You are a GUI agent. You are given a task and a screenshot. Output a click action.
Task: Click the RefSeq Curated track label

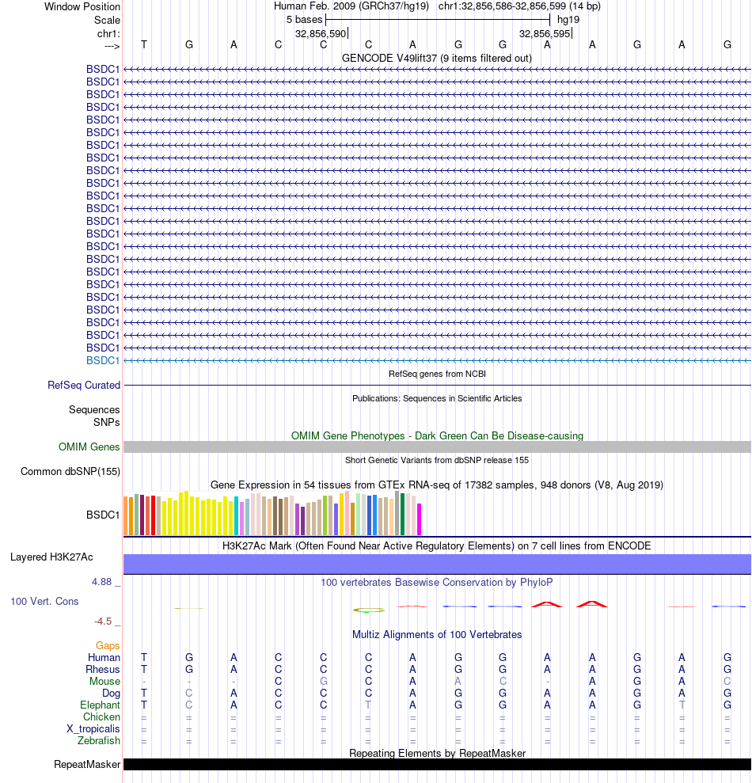[84, 386]
